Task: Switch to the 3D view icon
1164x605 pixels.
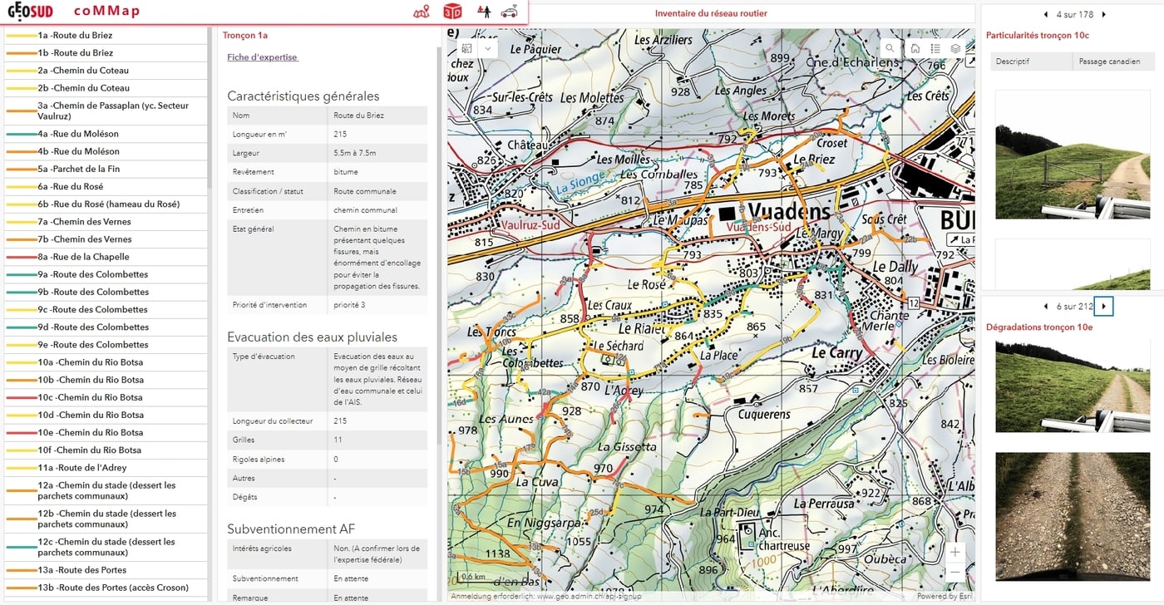Action: [x=452, y=11]
